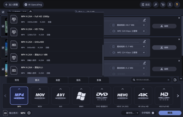The width and height of the screenshot is (183, 117).
Task: Click the output format MP4 file icon at bottom left
Action: pyautogui.click(x=5, y=113)
